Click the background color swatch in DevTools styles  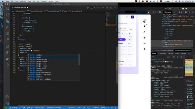[x=165, y=62]
